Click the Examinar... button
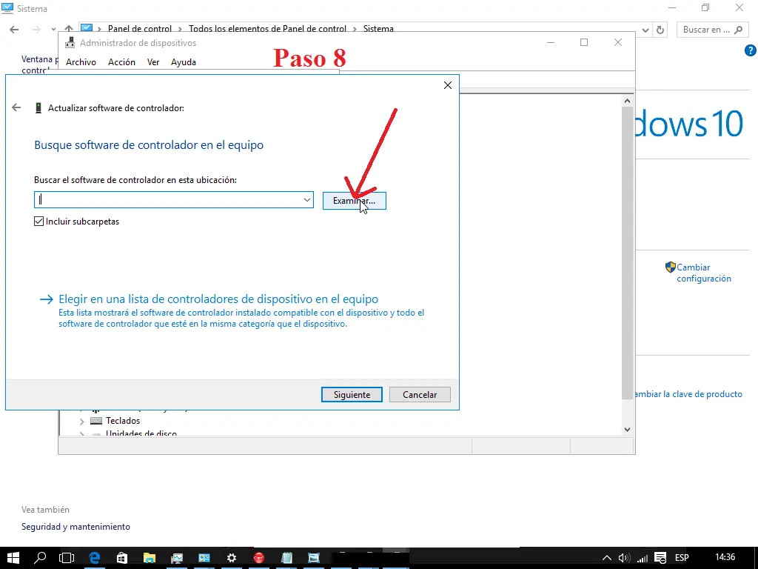The width and height of the screenshot is (758, 569). (354, 201)
